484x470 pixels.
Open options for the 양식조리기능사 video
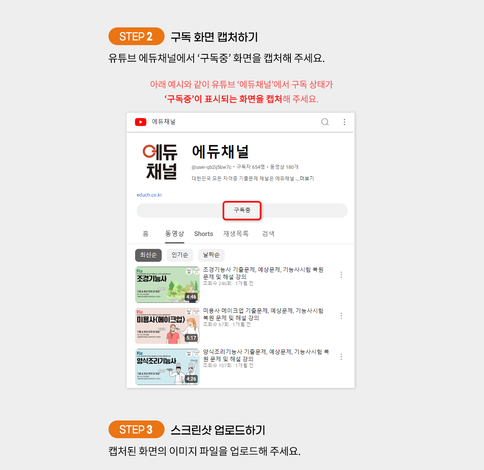point(341,357)
